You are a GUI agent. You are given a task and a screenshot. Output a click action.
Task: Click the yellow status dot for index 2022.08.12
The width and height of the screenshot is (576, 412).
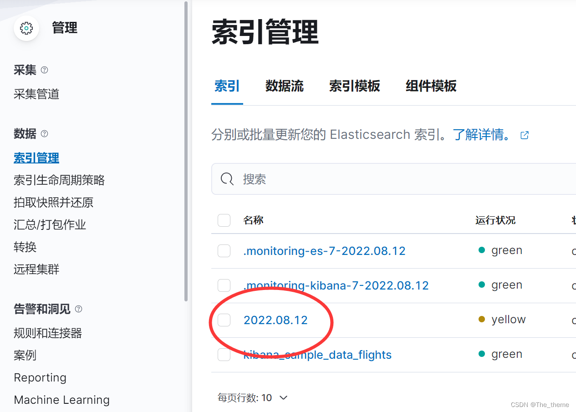(482, 319)
